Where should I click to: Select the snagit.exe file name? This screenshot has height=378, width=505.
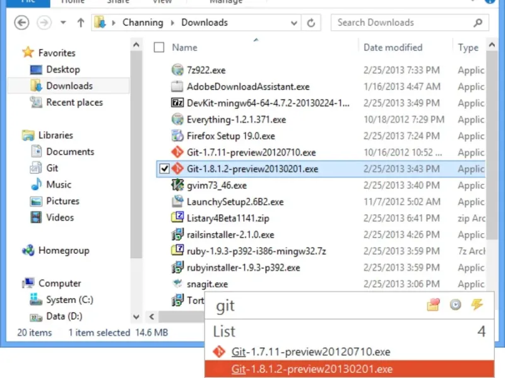click(x=207, y=284)
